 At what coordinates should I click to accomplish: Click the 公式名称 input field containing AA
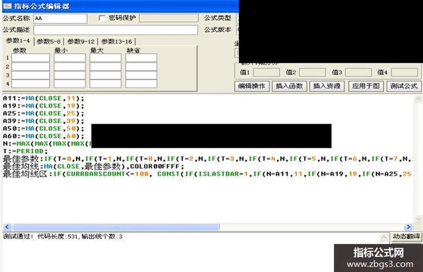(x=60, y=19)
